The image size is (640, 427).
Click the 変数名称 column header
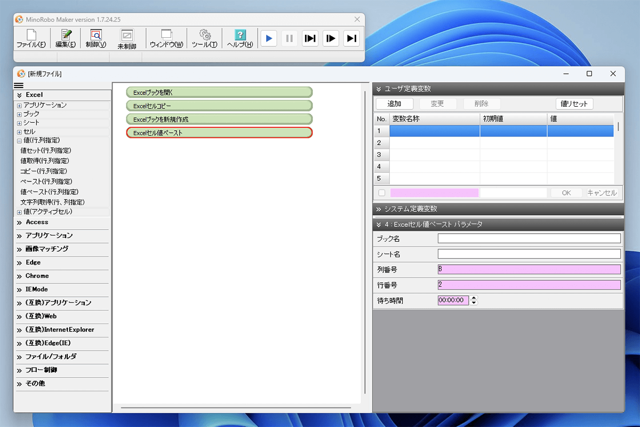point(435,119)
